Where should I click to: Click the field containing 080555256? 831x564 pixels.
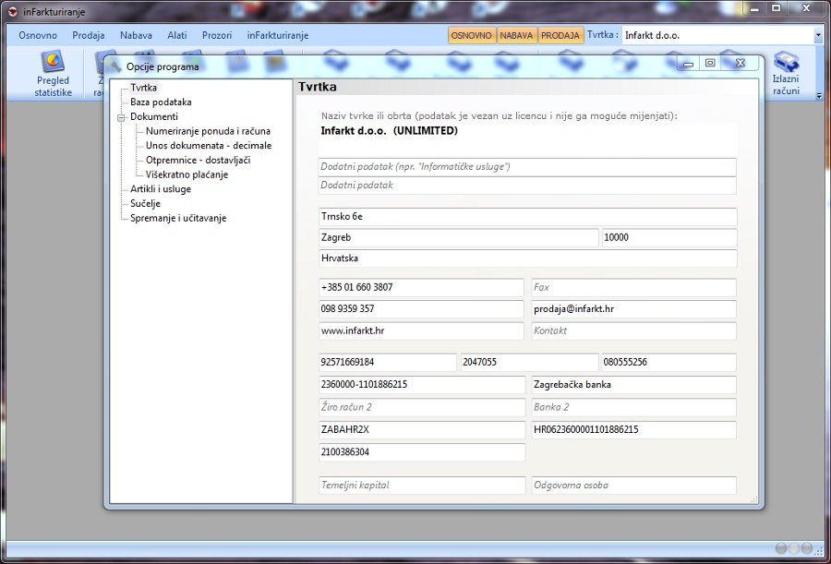(x=668, y=362)
